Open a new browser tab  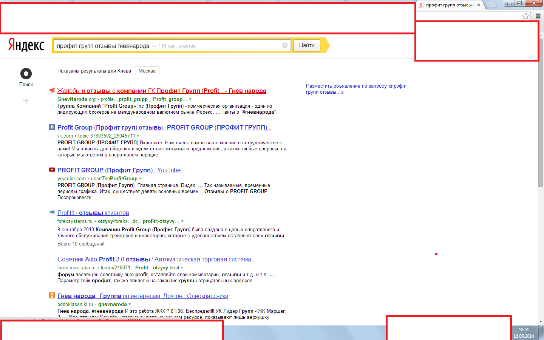click(x=491, y=5)
